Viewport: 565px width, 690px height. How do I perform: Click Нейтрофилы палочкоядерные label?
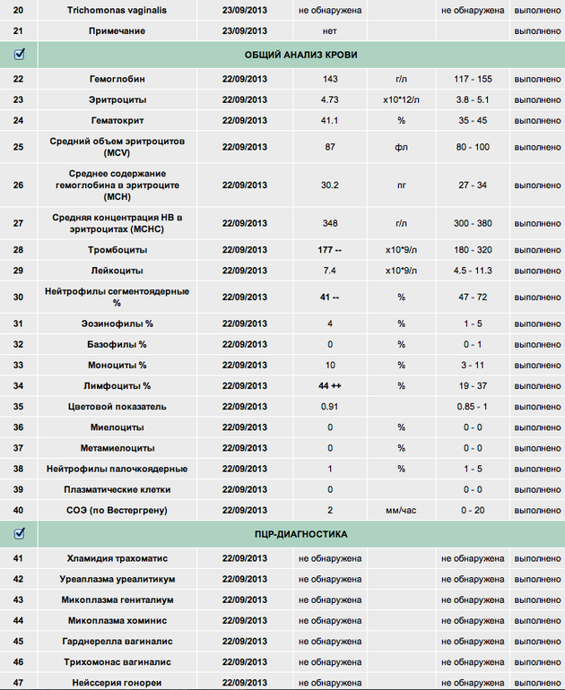click(117, 469)
